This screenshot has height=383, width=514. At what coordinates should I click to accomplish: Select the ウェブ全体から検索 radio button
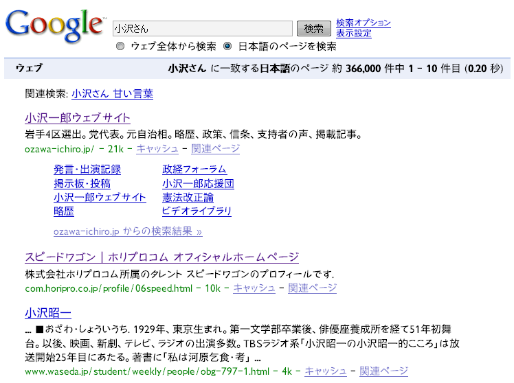[120, 46]
